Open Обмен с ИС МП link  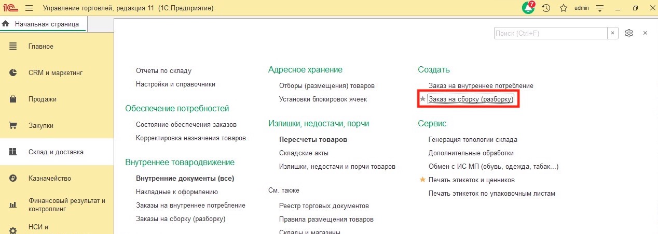pos(493,167)
